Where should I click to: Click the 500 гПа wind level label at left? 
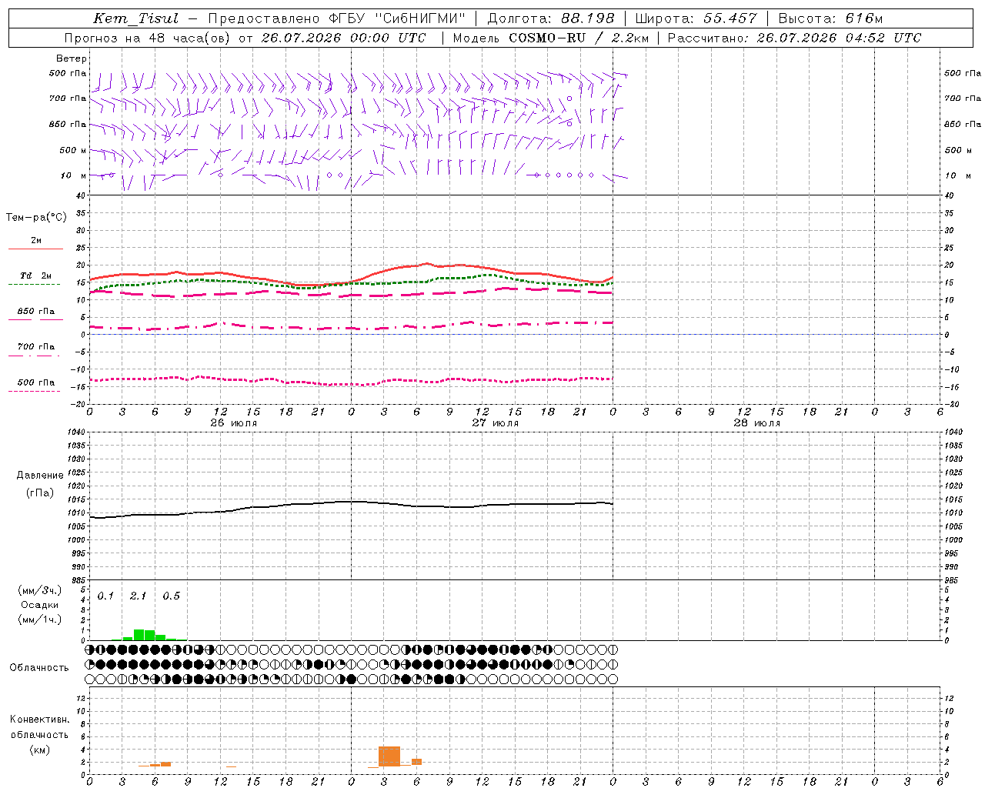[68, 73]
